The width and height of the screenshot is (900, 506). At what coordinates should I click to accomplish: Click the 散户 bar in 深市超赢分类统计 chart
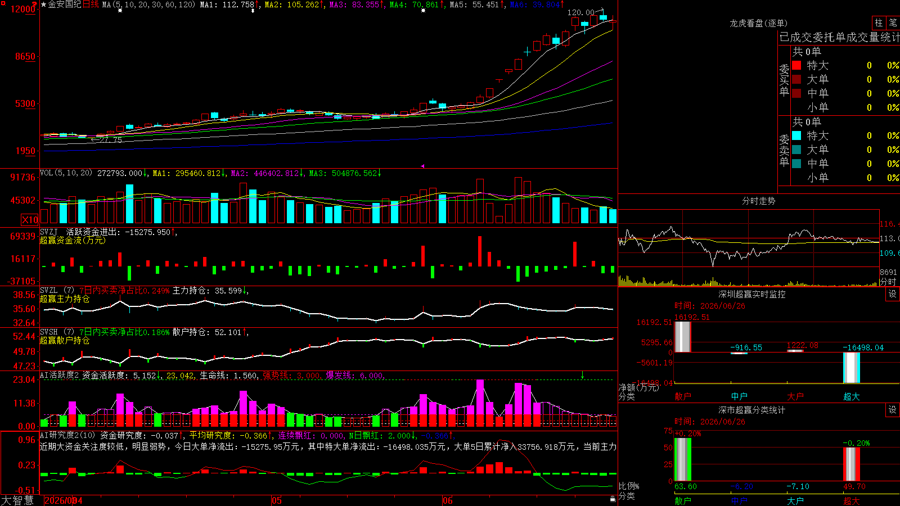(x=683, y=460)
